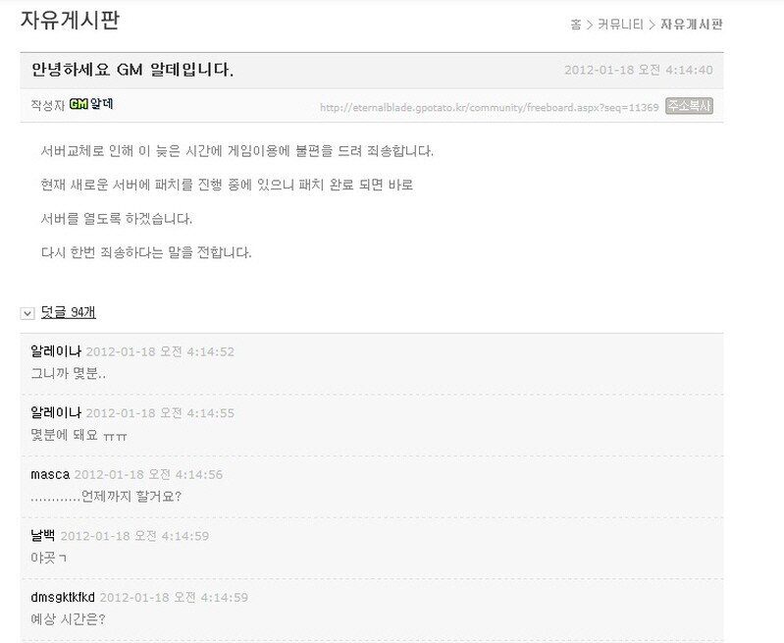Select bold 자유게시판 breadcrumb item

coord(692,24)
